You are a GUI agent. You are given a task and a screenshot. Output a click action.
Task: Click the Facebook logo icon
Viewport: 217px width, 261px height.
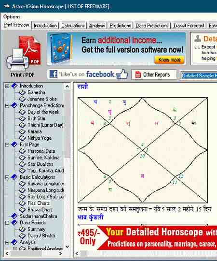(x=54, y=74)
